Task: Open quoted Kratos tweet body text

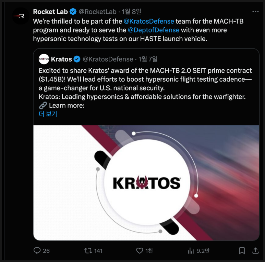Action: [x=145, y=88]
